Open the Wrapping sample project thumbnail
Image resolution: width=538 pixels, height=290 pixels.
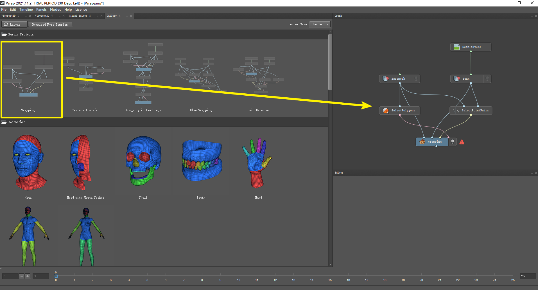pyautogui.click(x=28, y=77)
